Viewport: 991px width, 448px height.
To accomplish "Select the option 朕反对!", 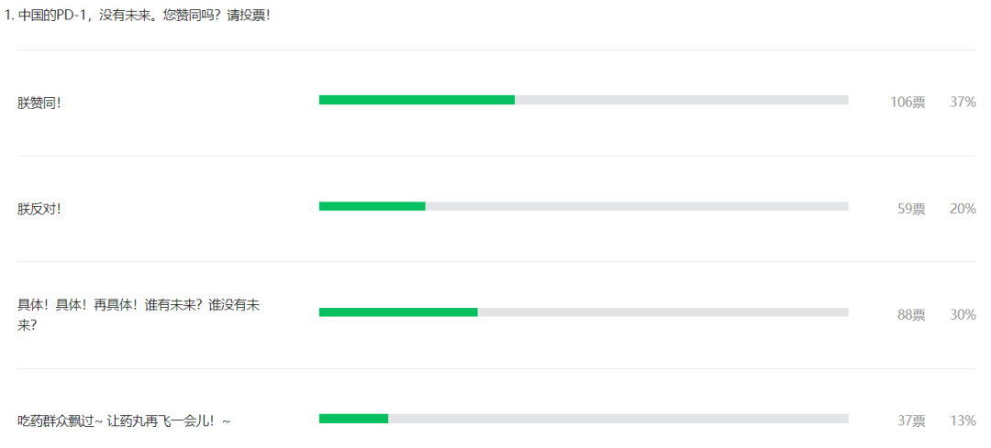I will coord(39,209).
